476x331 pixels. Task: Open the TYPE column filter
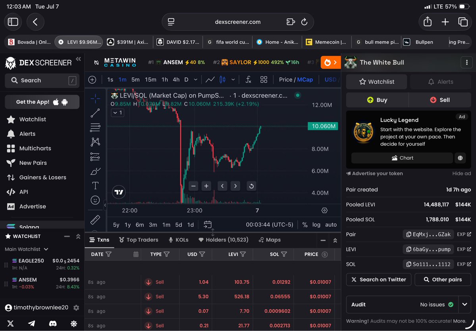tap(167, 254)
